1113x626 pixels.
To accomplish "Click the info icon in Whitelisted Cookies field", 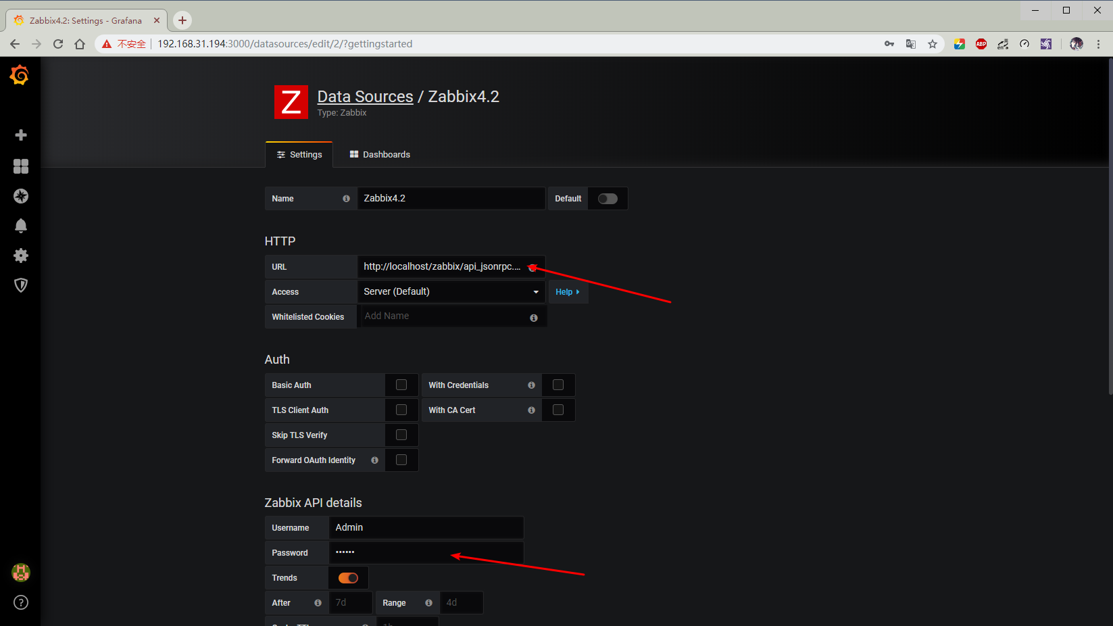I will click(x=534, y=318).
